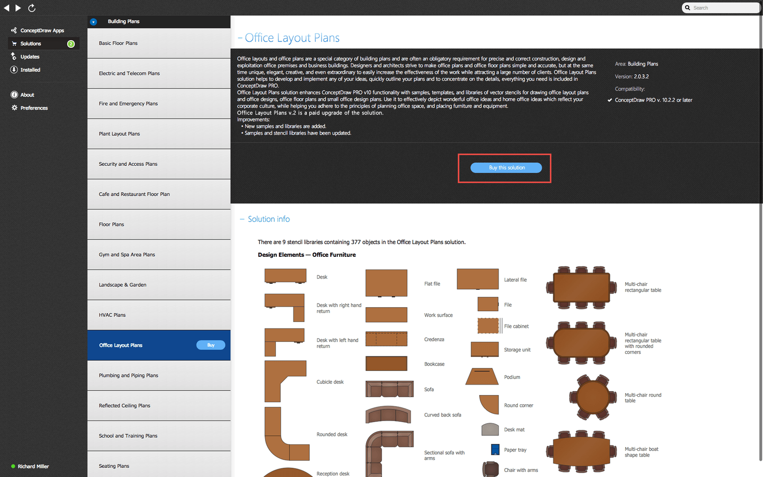Viewport: 763px width, 477px height.
Task: Click the forward navigation arrow
Action: click(18, 8)
